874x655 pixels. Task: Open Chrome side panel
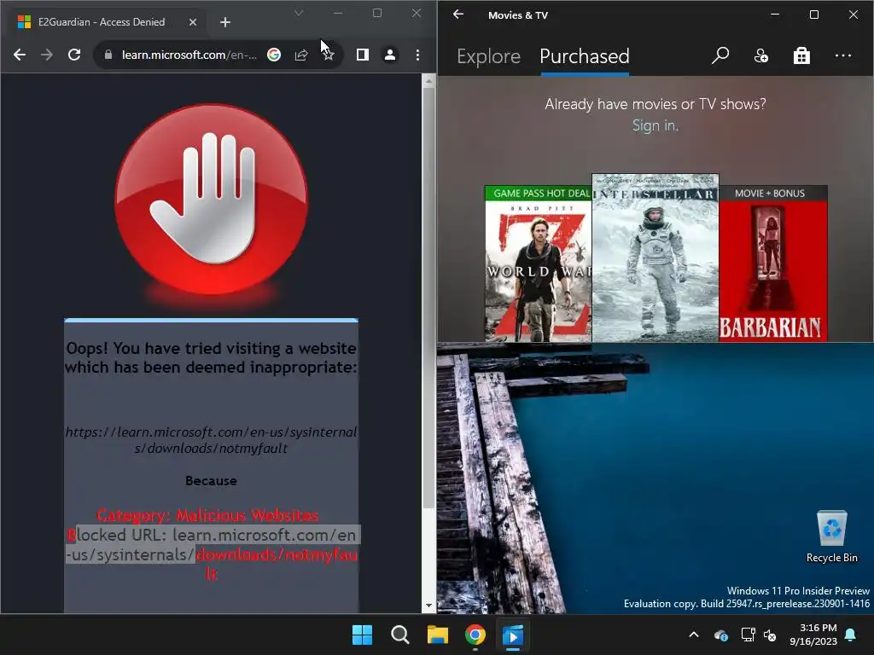tap(362, 55)
